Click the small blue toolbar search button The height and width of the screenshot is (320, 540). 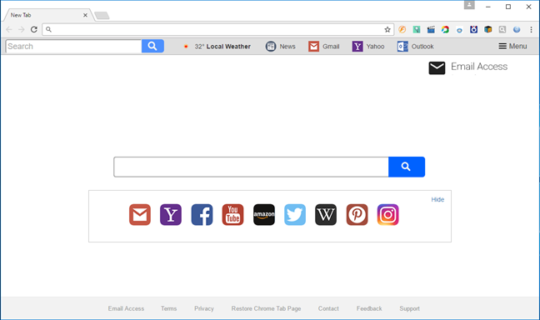pyautogui.click(x=152, y=46)
